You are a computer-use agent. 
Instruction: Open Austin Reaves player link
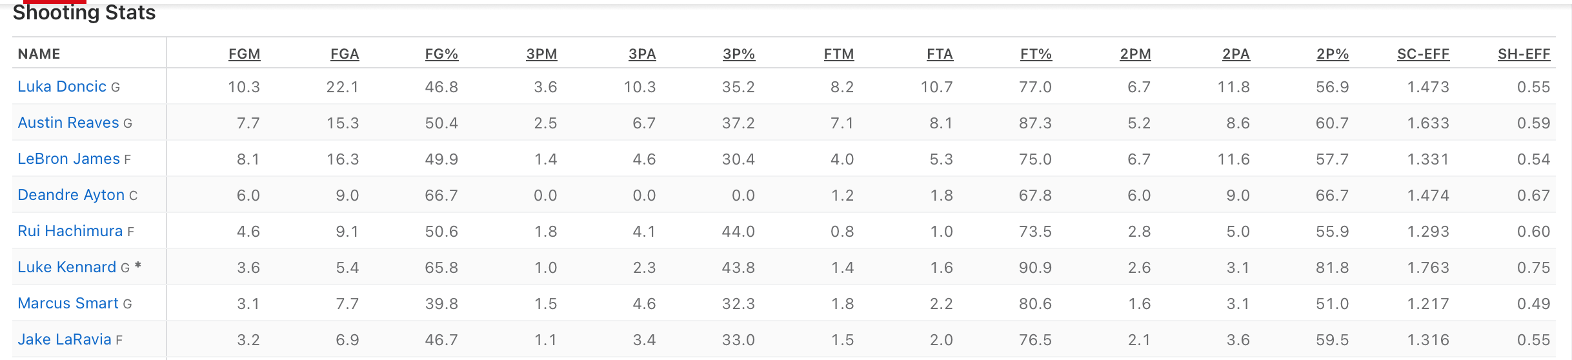[x=68, y=123]
